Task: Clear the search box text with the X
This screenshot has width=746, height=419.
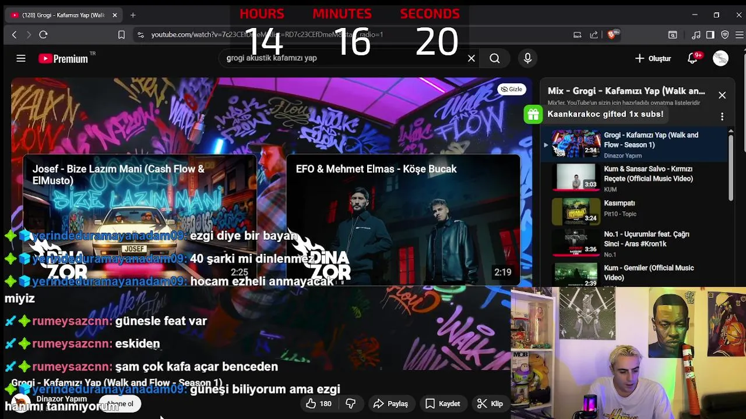Action: click(471, 58)
